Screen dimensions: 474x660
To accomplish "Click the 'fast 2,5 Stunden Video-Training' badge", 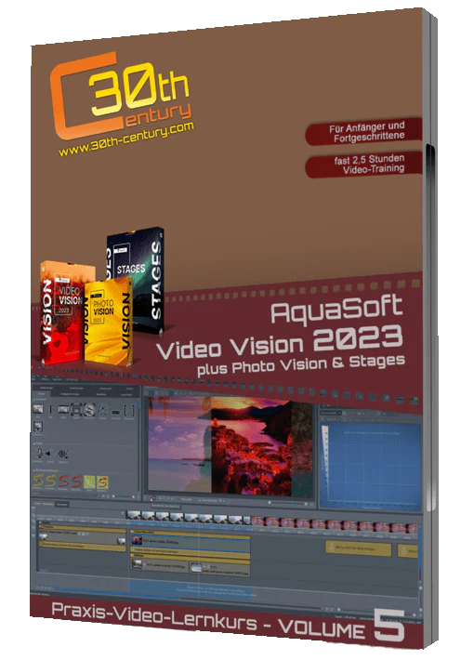I will 364,165.
